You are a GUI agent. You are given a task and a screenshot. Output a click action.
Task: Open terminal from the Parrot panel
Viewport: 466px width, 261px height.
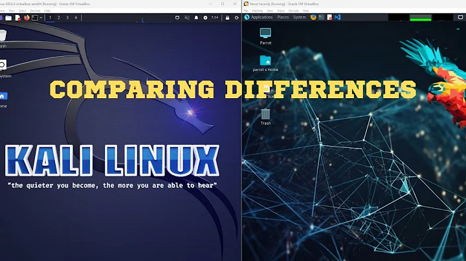tap(321, 17)
